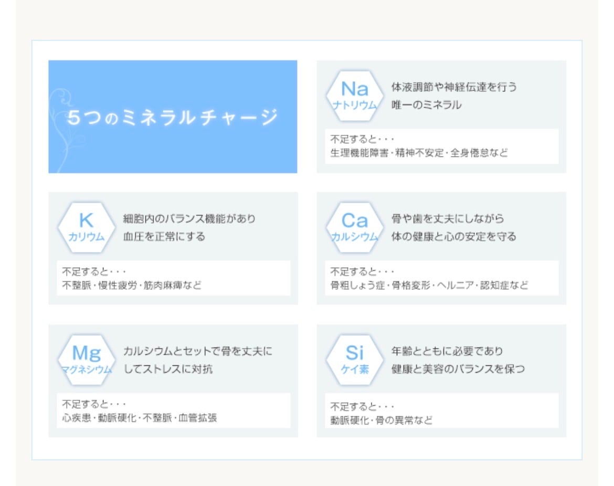This screenshot has height=486, width=614.
Task: Click the Na ナトリウム hexagon icon
Action: (x=354, y=96)
